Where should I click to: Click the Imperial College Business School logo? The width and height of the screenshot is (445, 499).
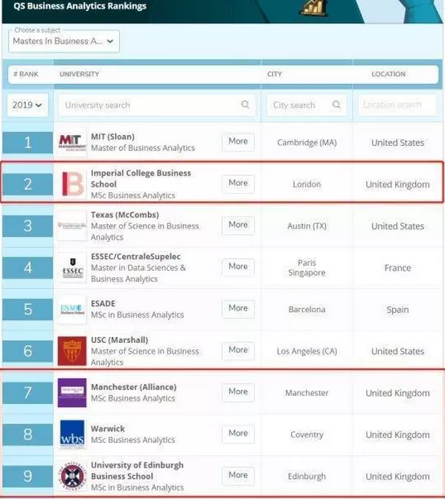coord(72,184)
